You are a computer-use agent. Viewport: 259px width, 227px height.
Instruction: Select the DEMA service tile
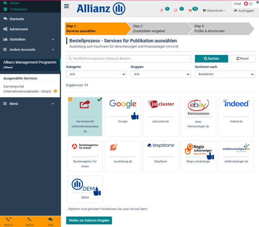pos(85,189)
